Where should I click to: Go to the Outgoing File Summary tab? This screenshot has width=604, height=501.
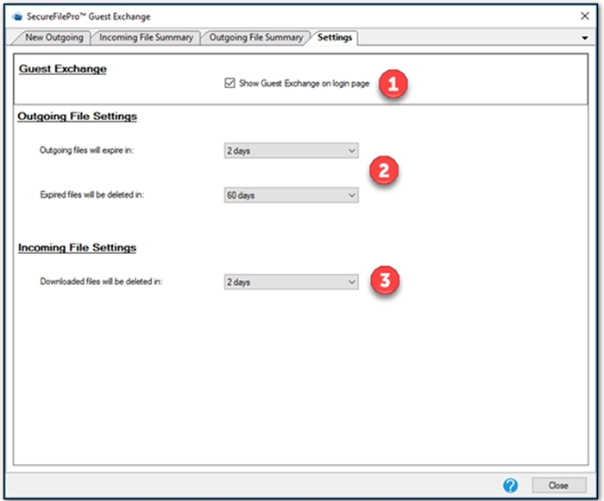pos(256,37)
